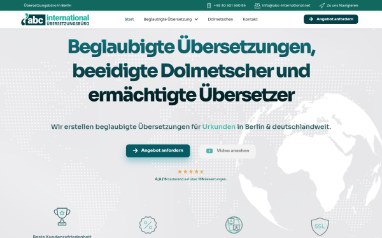The height and width of the screenshot is (238, 382).
Task: Go to the Start menu item
Action: pos(129,19)
